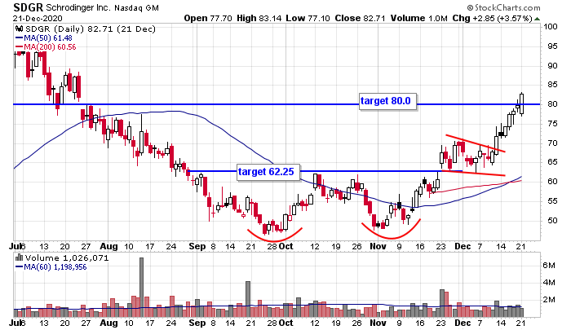Click the 55 price axis label
The image size is (571, 330).
552,200
